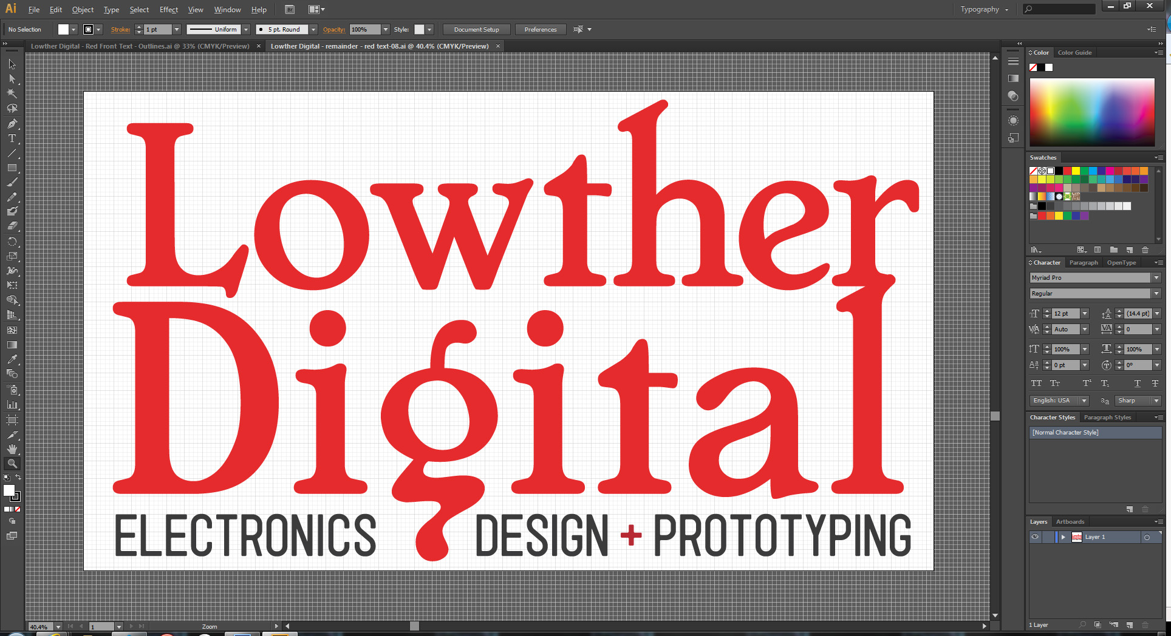
Task: Open the Typography workspace switcher
Action: 984,9
